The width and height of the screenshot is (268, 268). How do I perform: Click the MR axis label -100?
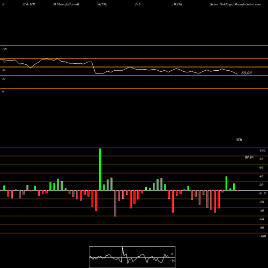pos(262,236)
